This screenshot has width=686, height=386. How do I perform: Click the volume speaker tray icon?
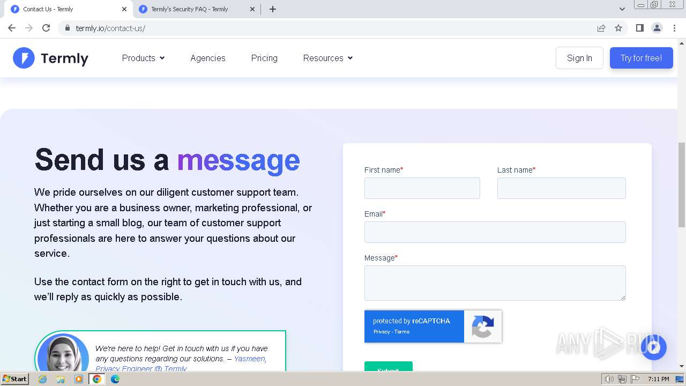pyautogui.click(x=609, y=379)
